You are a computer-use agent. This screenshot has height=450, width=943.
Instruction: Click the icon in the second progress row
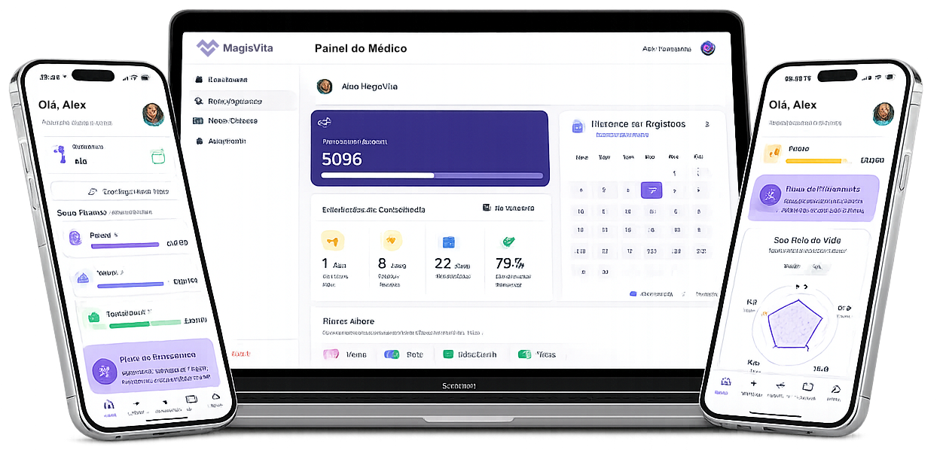[x=84, y=278]
